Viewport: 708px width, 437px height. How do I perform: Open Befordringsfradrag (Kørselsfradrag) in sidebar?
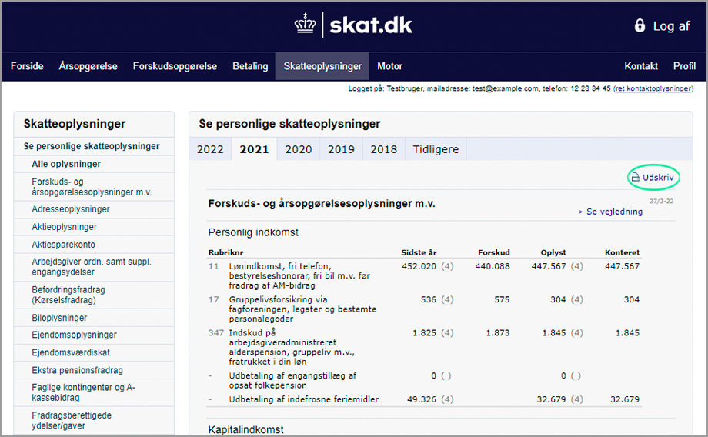coord(68,295)
